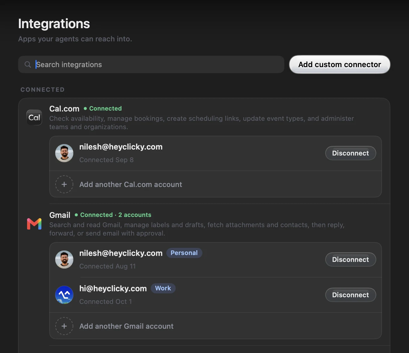Click the plus icon for adding Gmail account
The image size is (409, 353).
point(64,326)
